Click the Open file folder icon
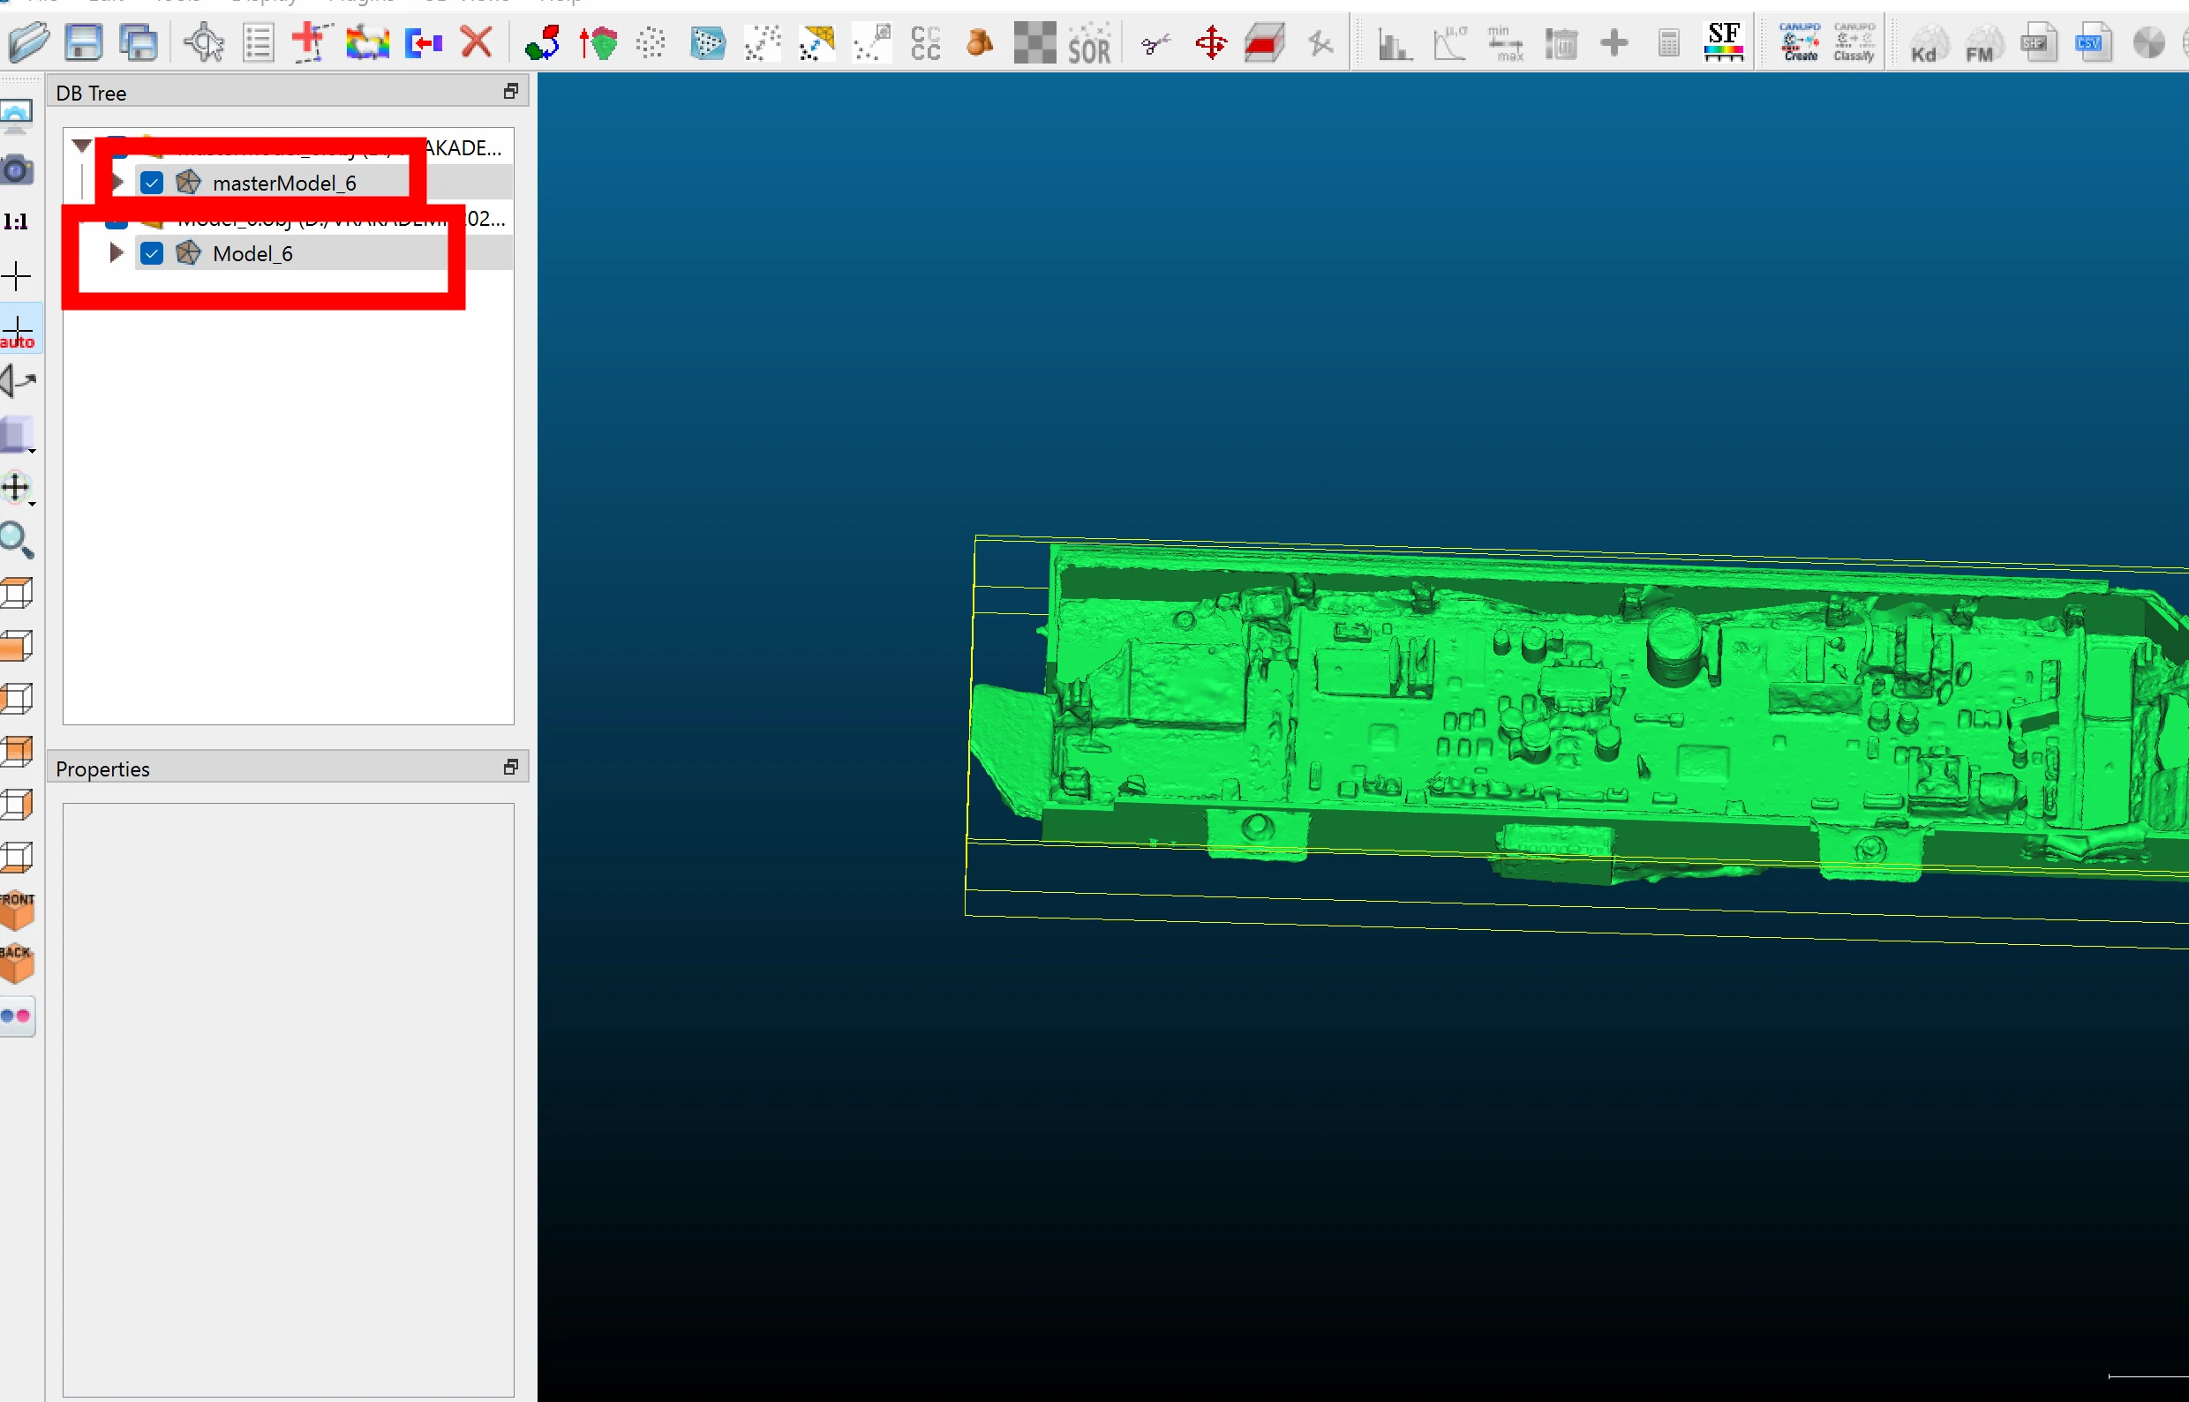This screenshot has height=1402, width=2189. (x=27, y=41)
